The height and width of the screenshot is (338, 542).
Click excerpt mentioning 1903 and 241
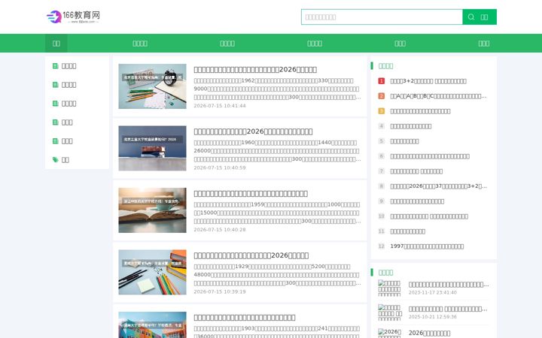[x=277, y=331]
